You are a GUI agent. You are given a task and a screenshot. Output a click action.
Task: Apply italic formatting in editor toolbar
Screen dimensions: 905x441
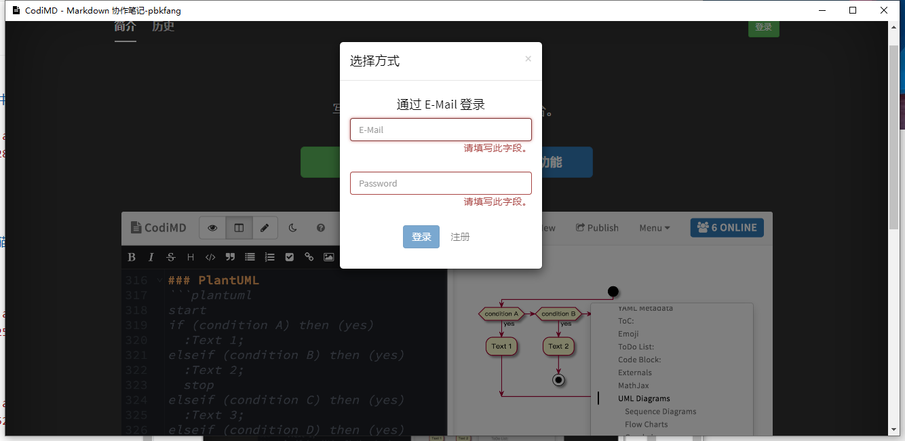pos(151,257)
